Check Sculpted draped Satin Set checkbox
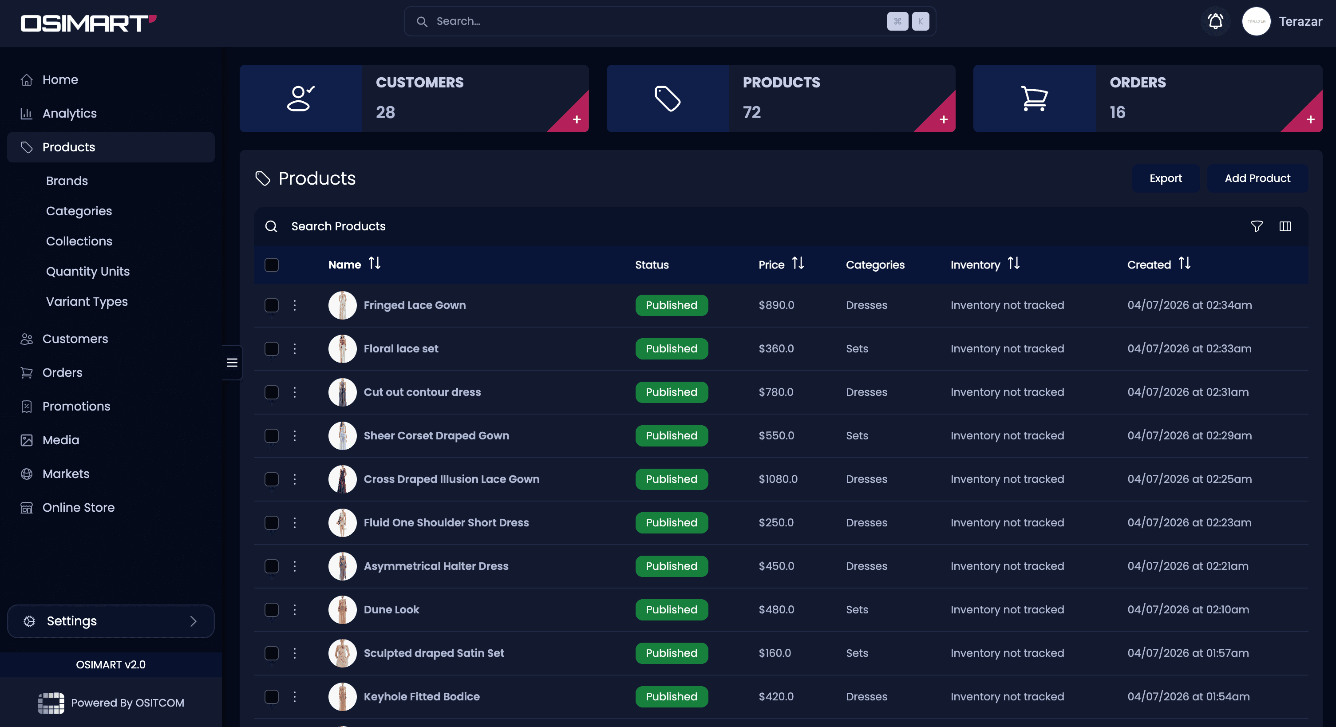 [271, 653]
